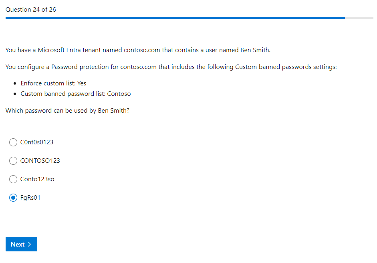Screen dimensions: 377x263
Task: Choose the CONTOSO123 radio option
Action: pos(13,161)
